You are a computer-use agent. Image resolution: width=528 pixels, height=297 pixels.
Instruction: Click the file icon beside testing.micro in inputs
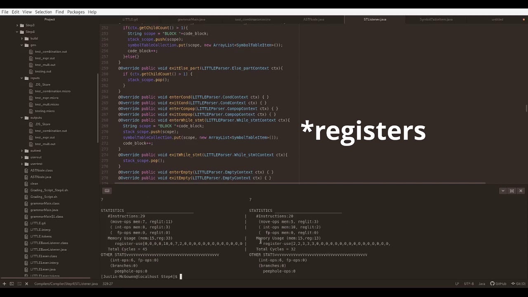[x=31, y=111]
